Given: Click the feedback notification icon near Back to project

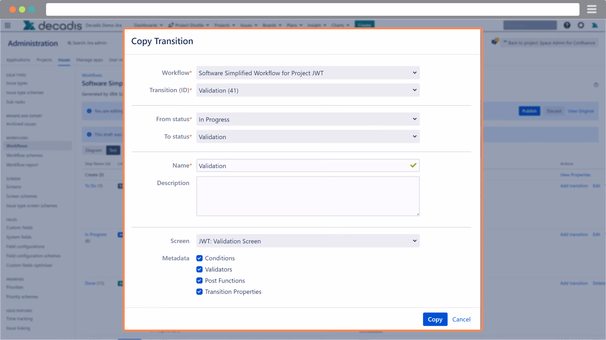Looking at the screenshot, I should pyautogui.click(x=495, y=42).
